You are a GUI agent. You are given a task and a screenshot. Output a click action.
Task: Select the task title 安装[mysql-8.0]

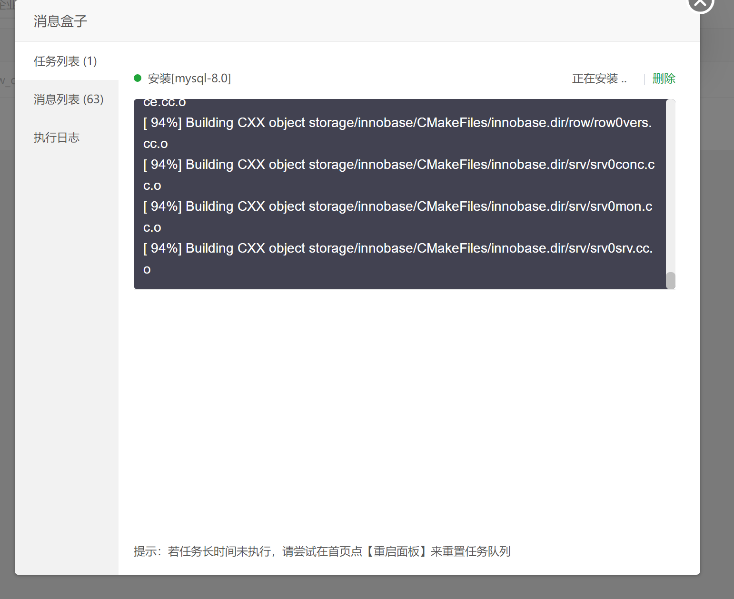(189, 79)
